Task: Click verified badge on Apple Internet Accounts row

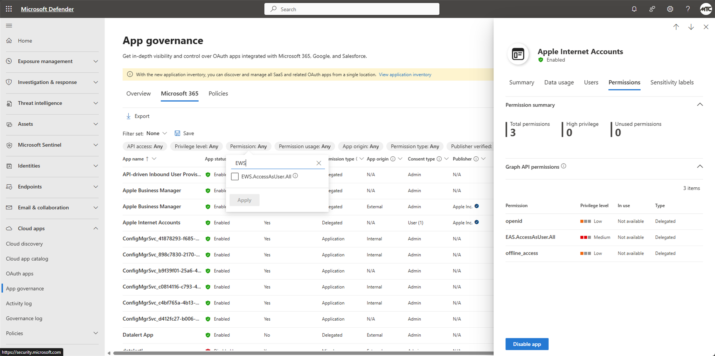Action: (477, 222)
